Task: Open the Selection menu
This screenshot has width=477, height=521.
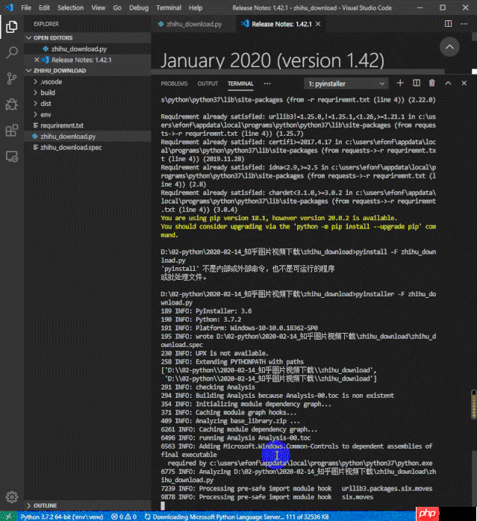Action: tap(70, 7)
